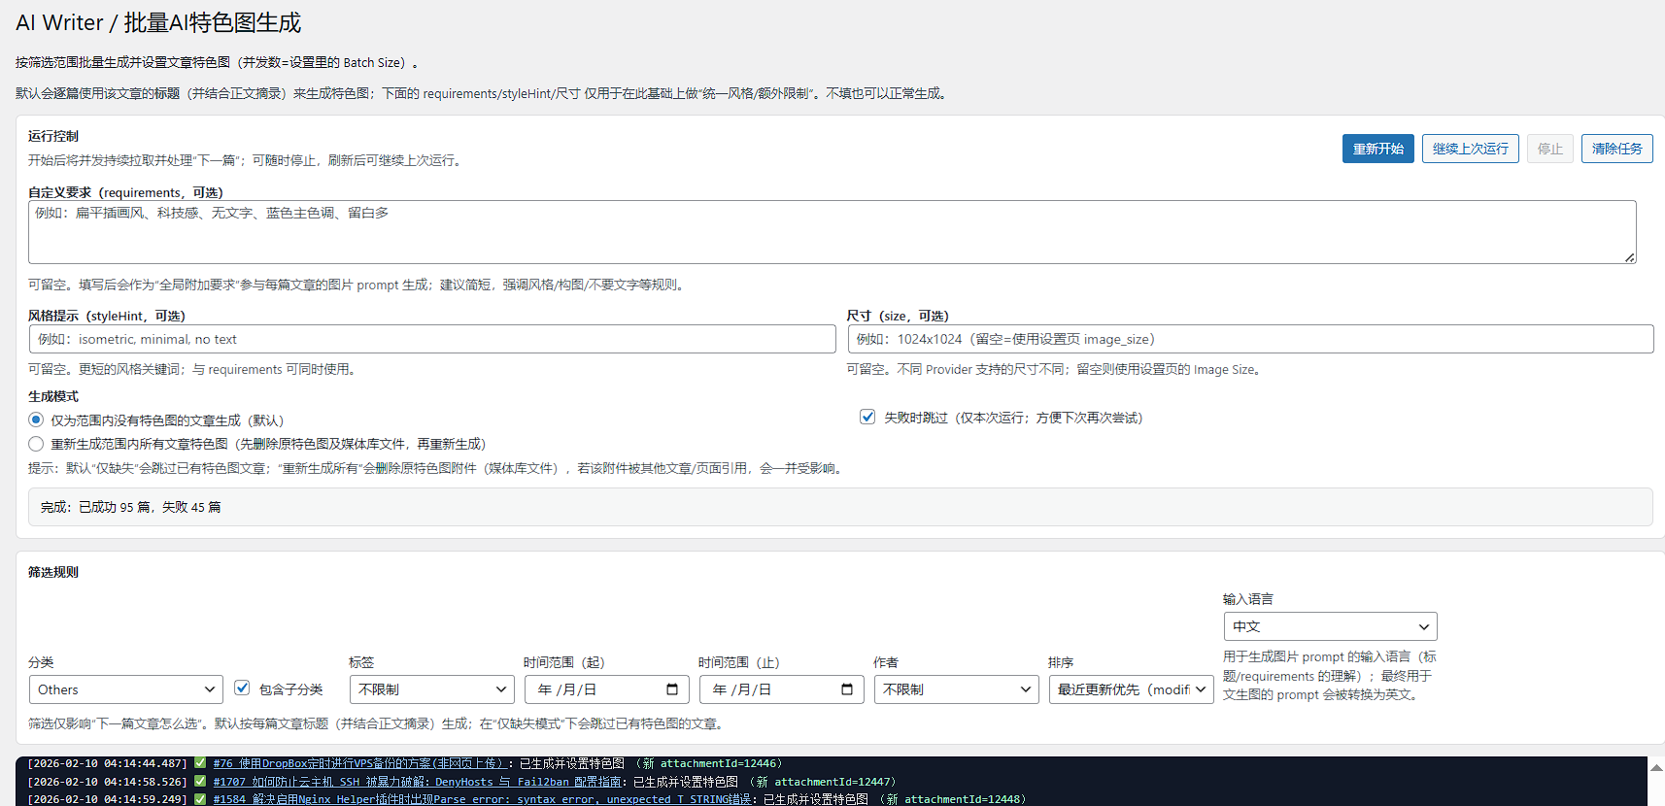Open the #76 DropBox VPS backup article link
The image size is (1665, 806).
point(359,763)
